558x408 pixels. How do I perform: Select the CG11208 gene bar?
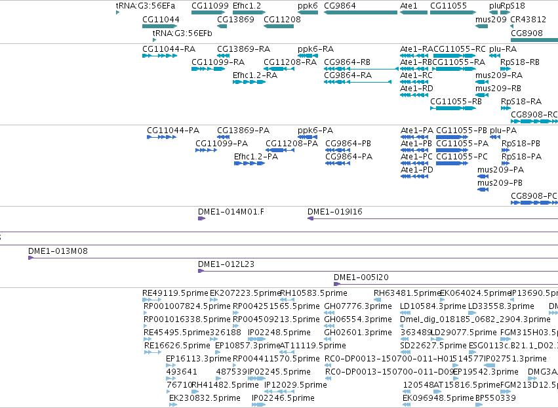point(279,26)
